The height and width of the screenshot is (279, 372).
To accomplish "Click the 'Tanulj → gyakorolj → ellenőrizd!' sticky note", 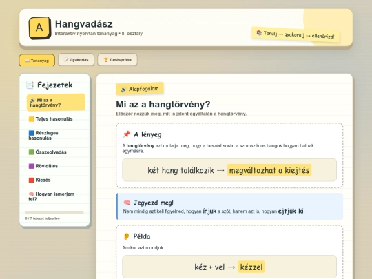I will [296, 34].
